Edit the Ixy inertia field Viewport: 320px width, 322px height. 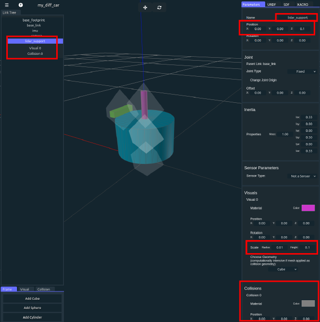[x=309, y=124]
